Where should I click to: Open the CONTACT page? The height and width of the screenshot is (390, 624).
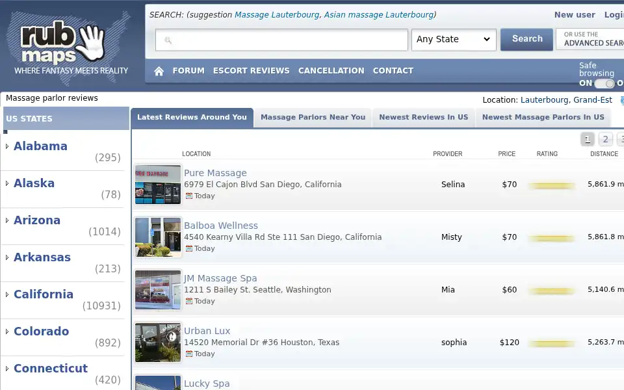tap(393, 71)
